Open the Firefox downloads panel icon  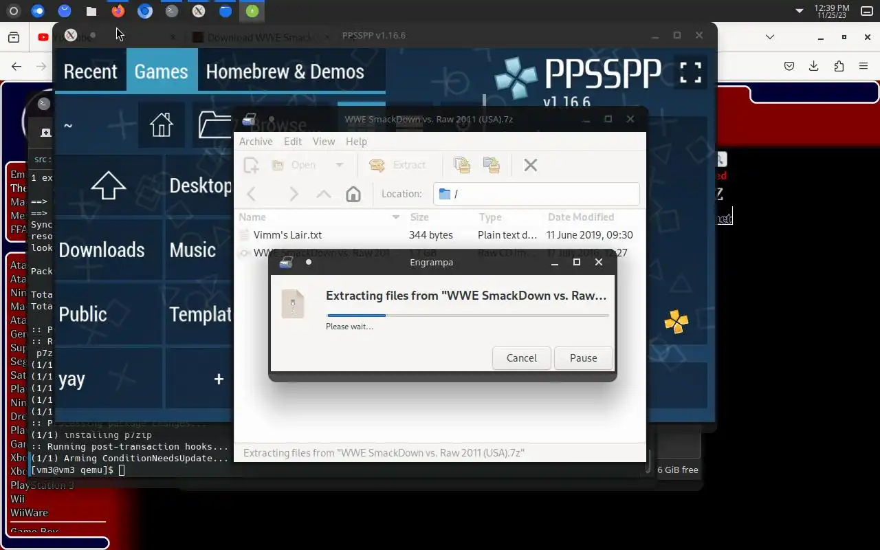coord(814,67)
